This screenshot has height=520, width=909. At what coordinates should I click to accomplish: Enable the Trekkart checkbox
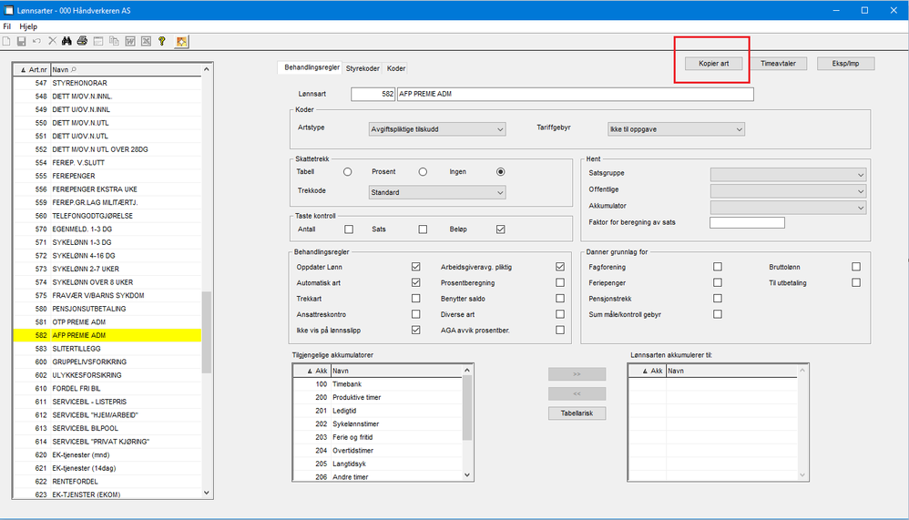pyautogui.click(x=416, y=298)
